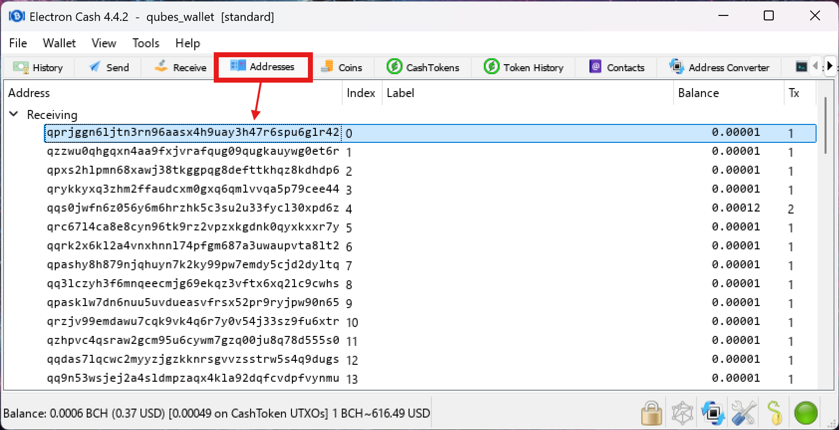Collapse the Receiving address group
Image resolution: width=839 pixels, height=430 pixels.
[x=14, y=114]
